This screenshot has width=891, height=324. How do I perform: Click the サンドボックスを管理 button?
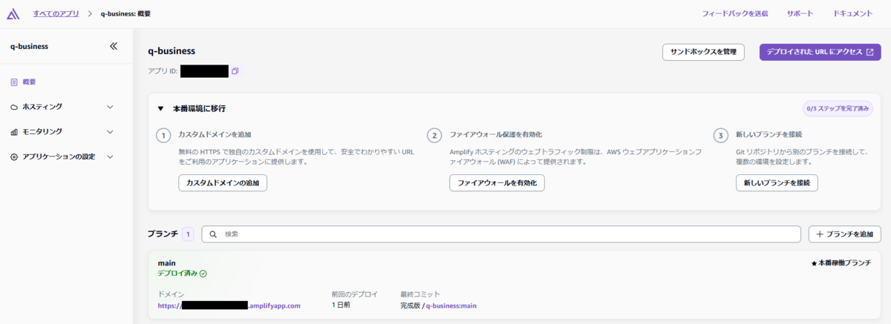(x=703, y=52)
